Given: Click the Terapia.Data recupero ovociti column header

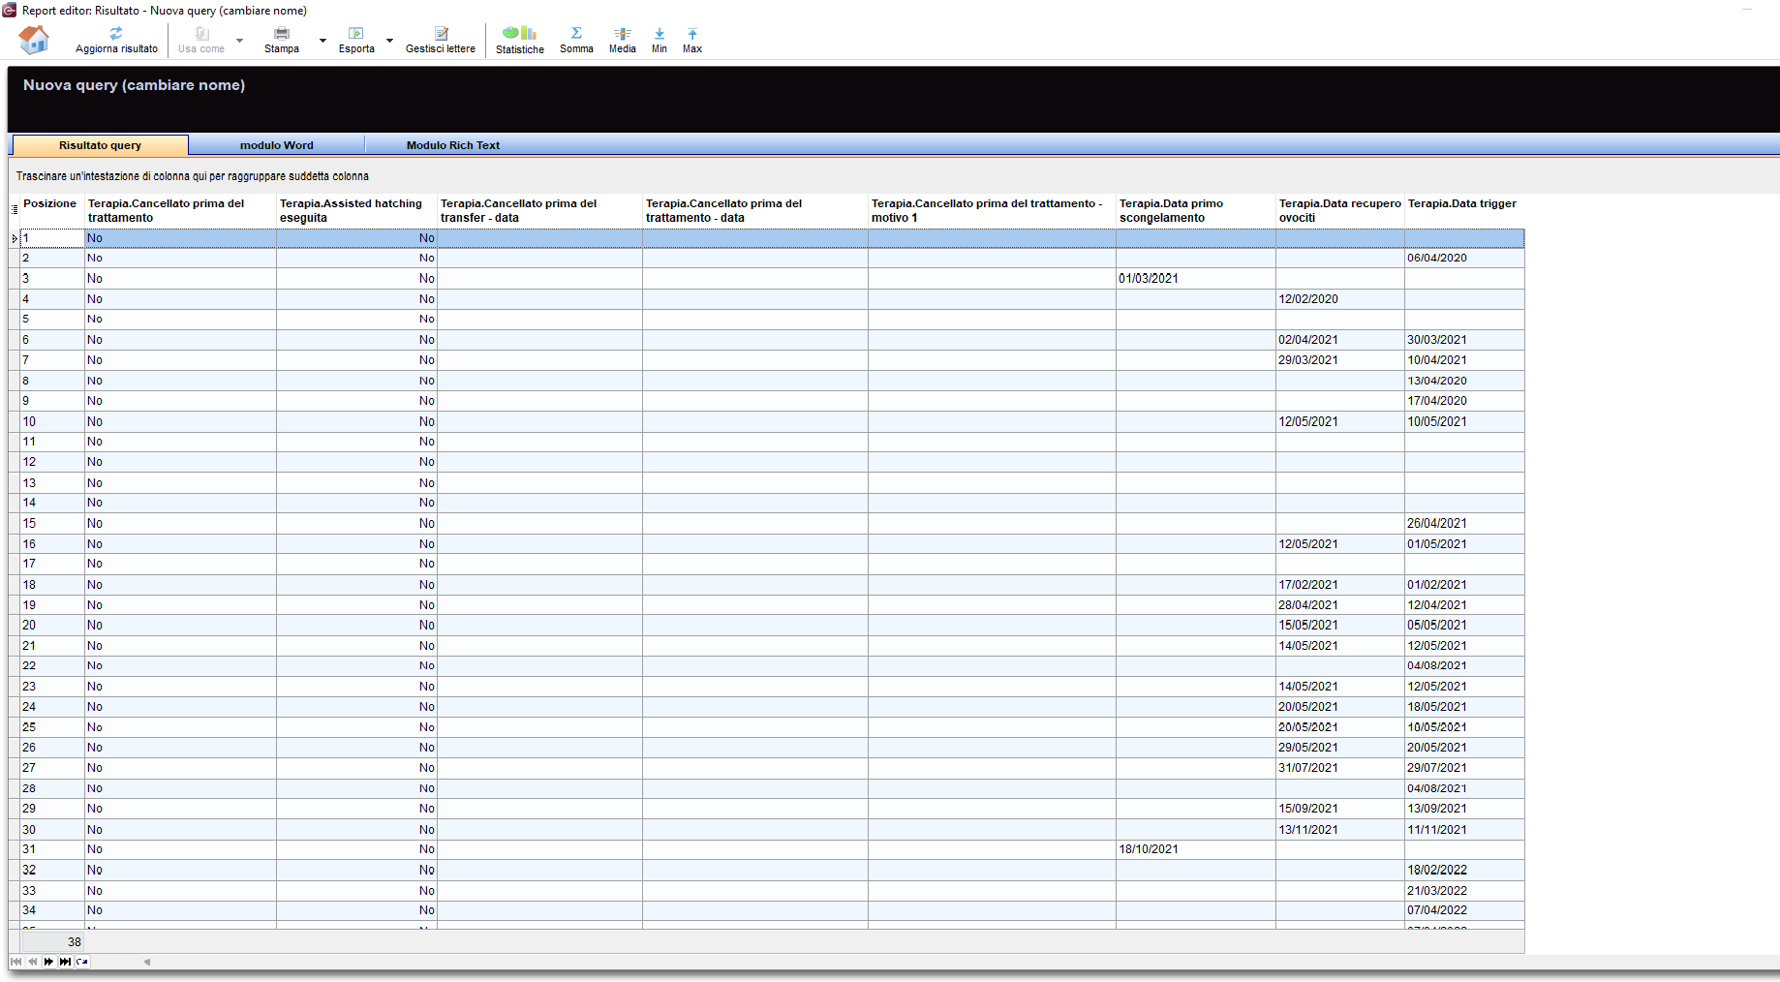Looking at the screenshot, I should (1340, 210).
